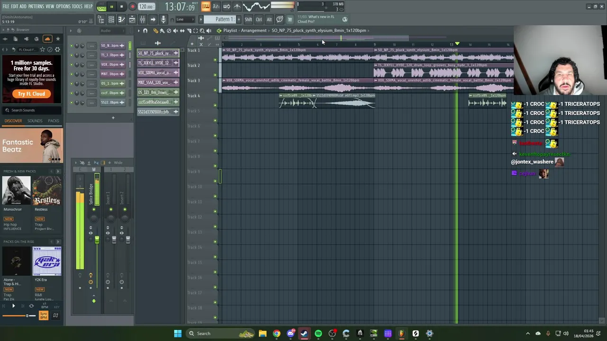
Task: Open the PATTERNS menu
Action: point(36,6)
